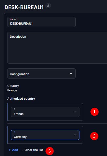Click the Country field label

click(x=13, y=86)
